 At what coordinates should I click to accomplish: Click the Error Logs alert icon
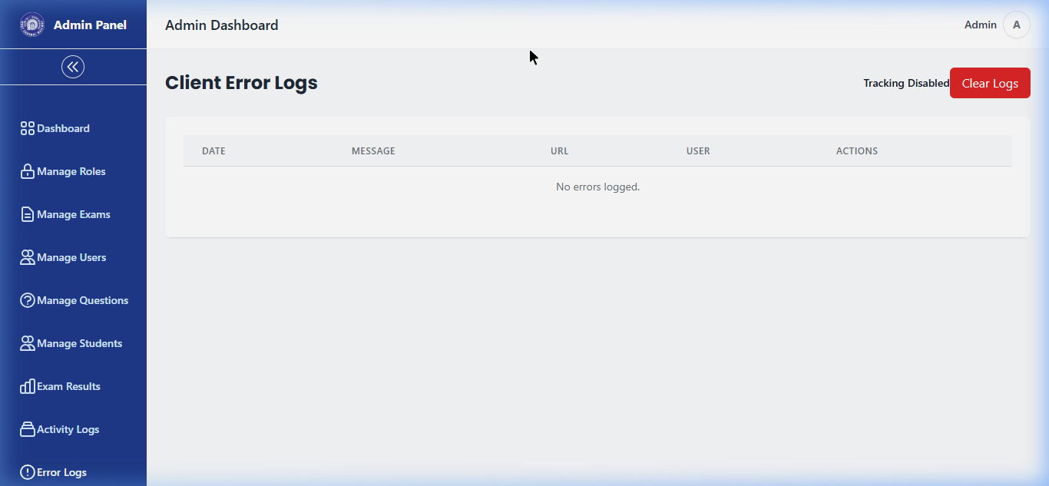click(x=28, y=472)
